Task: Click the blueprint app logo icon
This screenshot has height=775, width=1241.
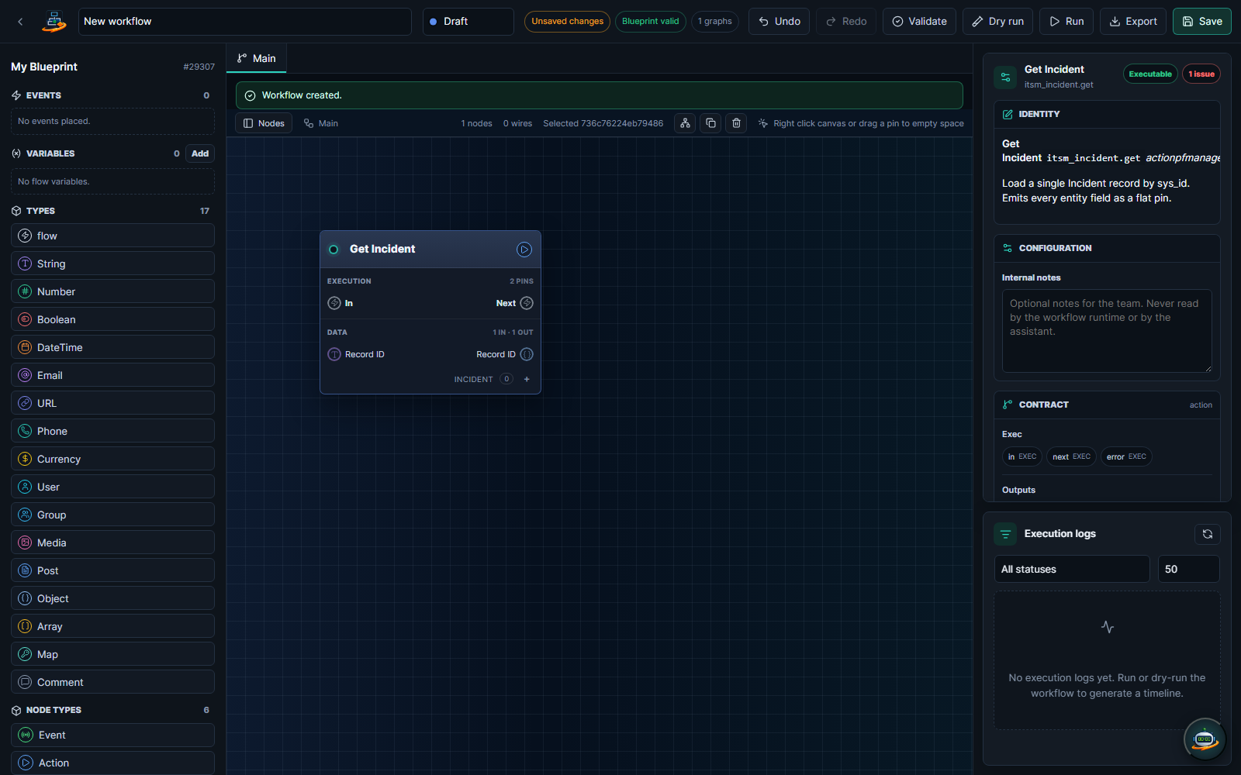Action: [x=54, y=22]
